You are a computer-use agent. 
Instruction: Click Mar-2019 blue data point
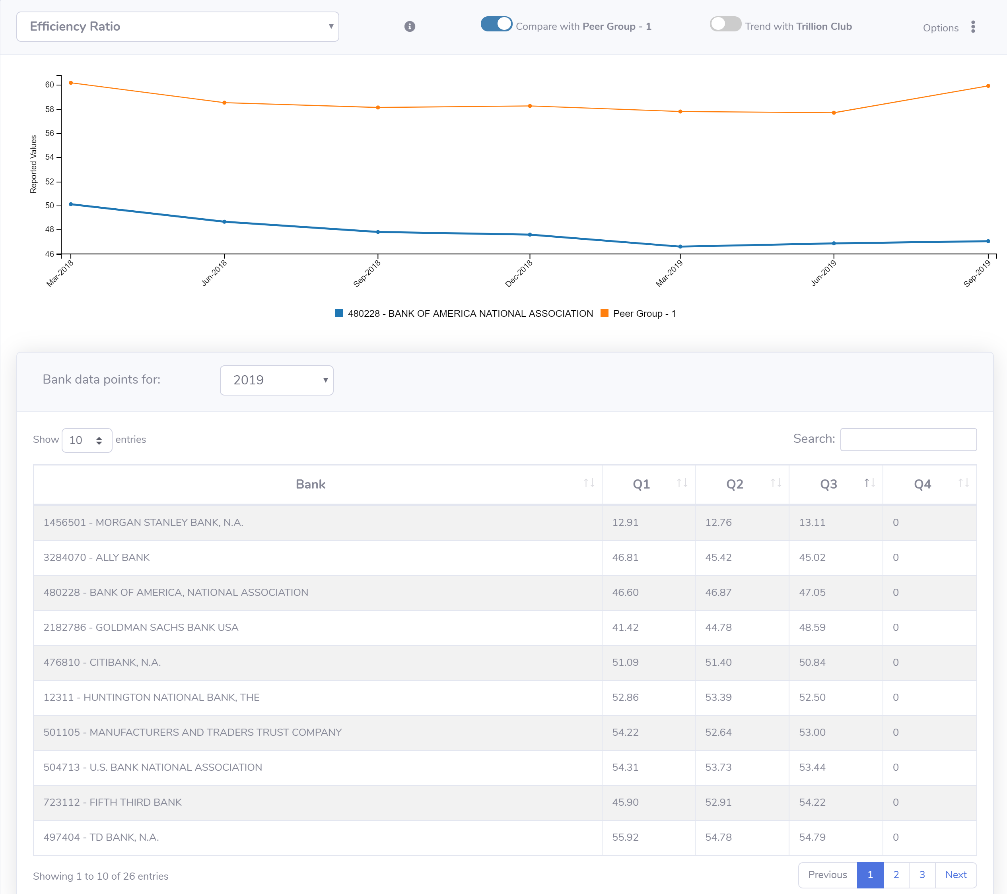680,246
